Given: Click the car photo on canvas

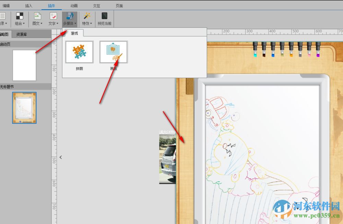Looking at the screenshot, I should pyautogui.click(x=168, y=159).
